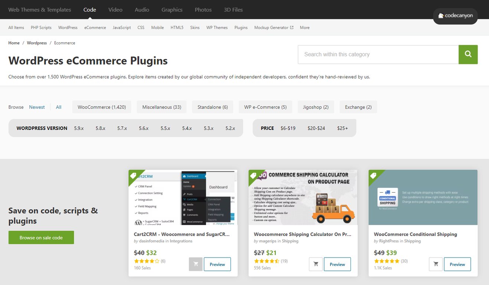Sort listings by Newest
The width and height of the screenshot is (489, 285).
37,107
